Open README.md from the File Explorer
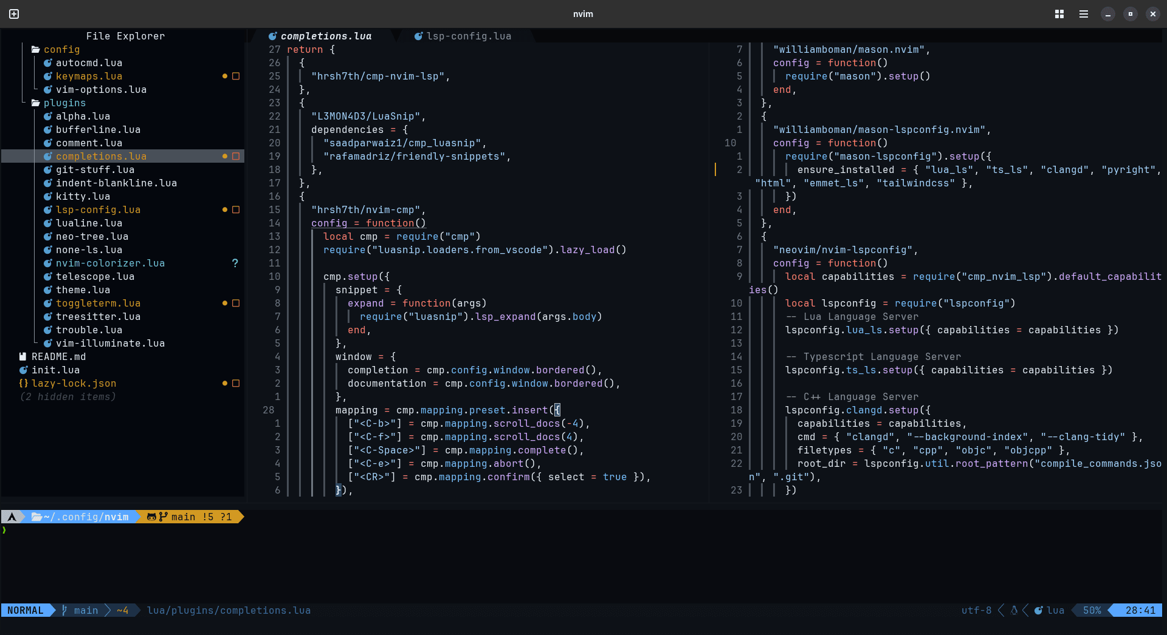The height and width of the screenshot is (635, 1167). click(58, 356)
